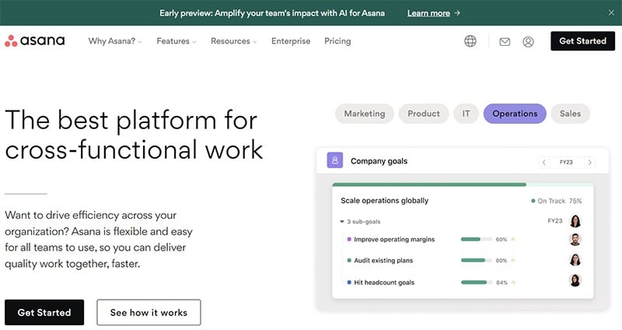Click the hero Get Started button
This screenshot has width=622, height=330.
(x=44, y=313)
